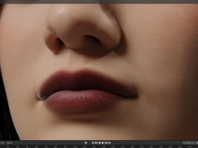This screenshot has height=148, width=198.
Task: Toggle the auto keying record button
Action: pyautogui.click(x=86, y=143)
